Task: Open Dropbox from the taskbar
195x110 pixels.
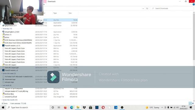Action: tap(84, 107)
